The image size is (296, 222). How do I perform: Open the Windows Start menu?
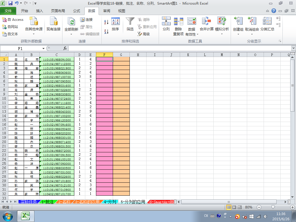pos(8,216)
